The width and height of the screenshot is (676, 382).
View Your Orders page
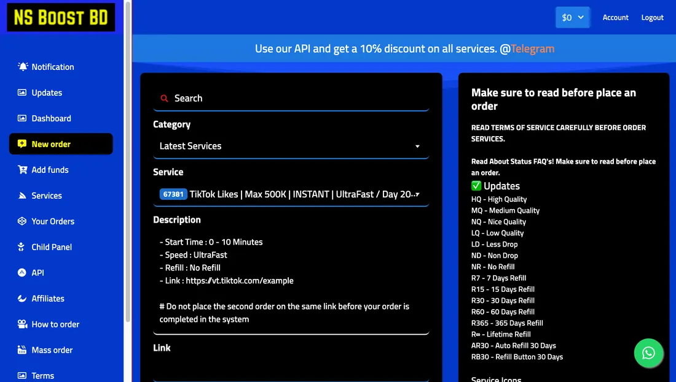tap(53, 221)
